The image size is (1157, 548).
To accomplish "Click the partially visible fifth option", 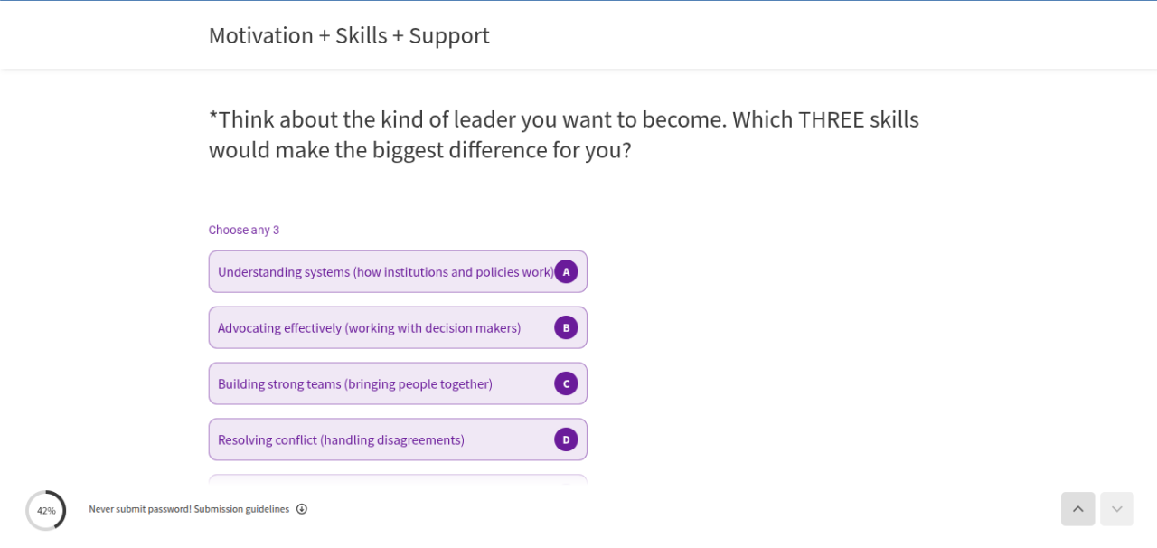I will pyautogui.click(x=398, y=479).
